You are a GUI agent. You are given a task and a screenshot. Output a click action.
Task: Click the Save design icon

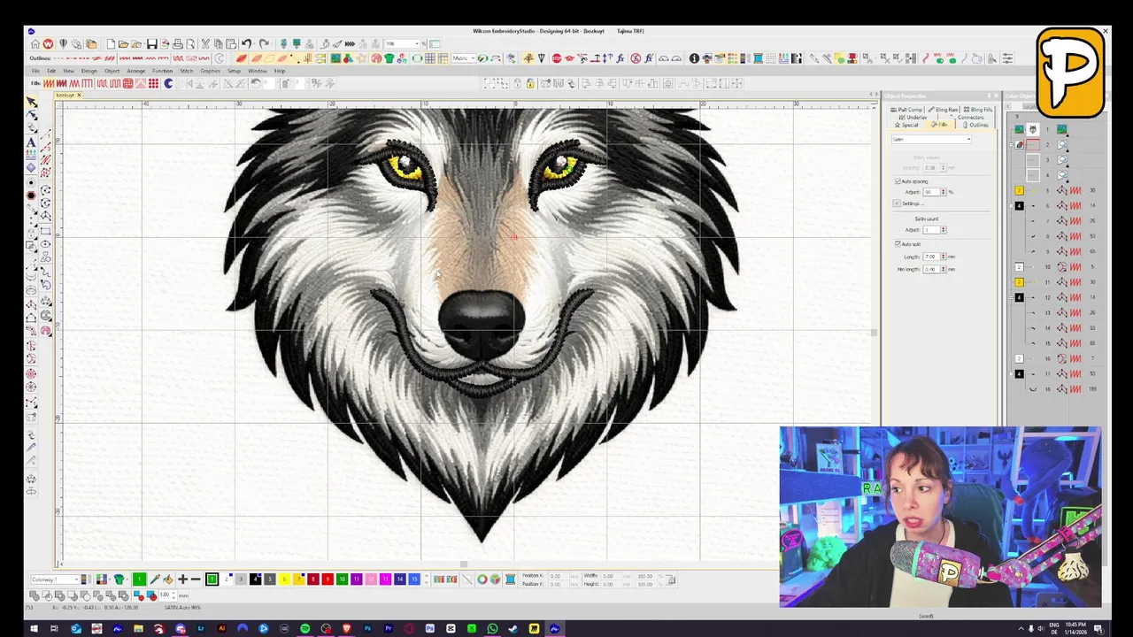click(151, 44)
